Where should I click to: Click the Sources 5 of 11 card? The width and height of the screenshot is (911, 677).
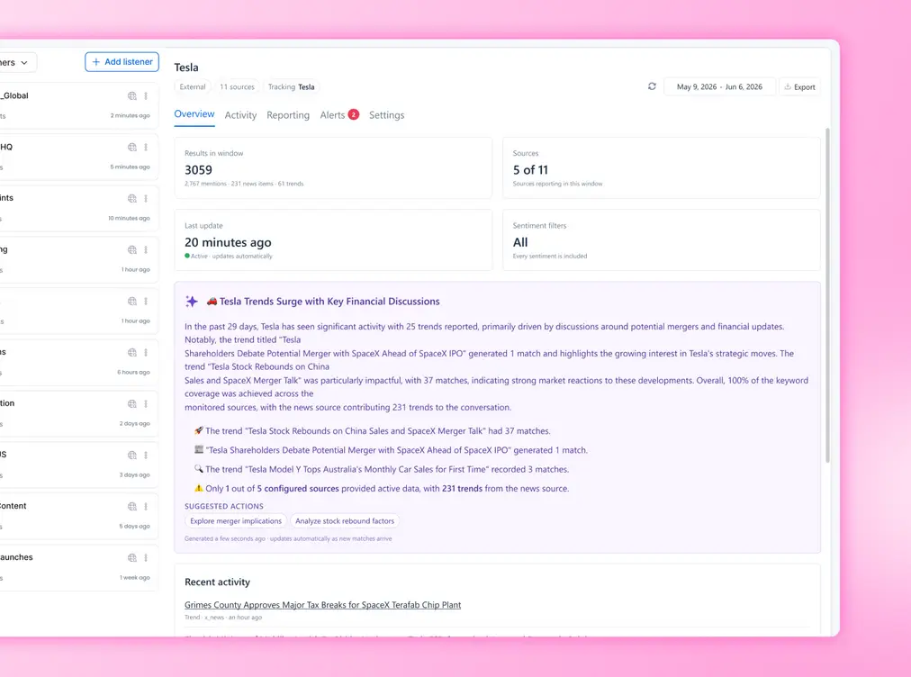(x=661, y=168)
